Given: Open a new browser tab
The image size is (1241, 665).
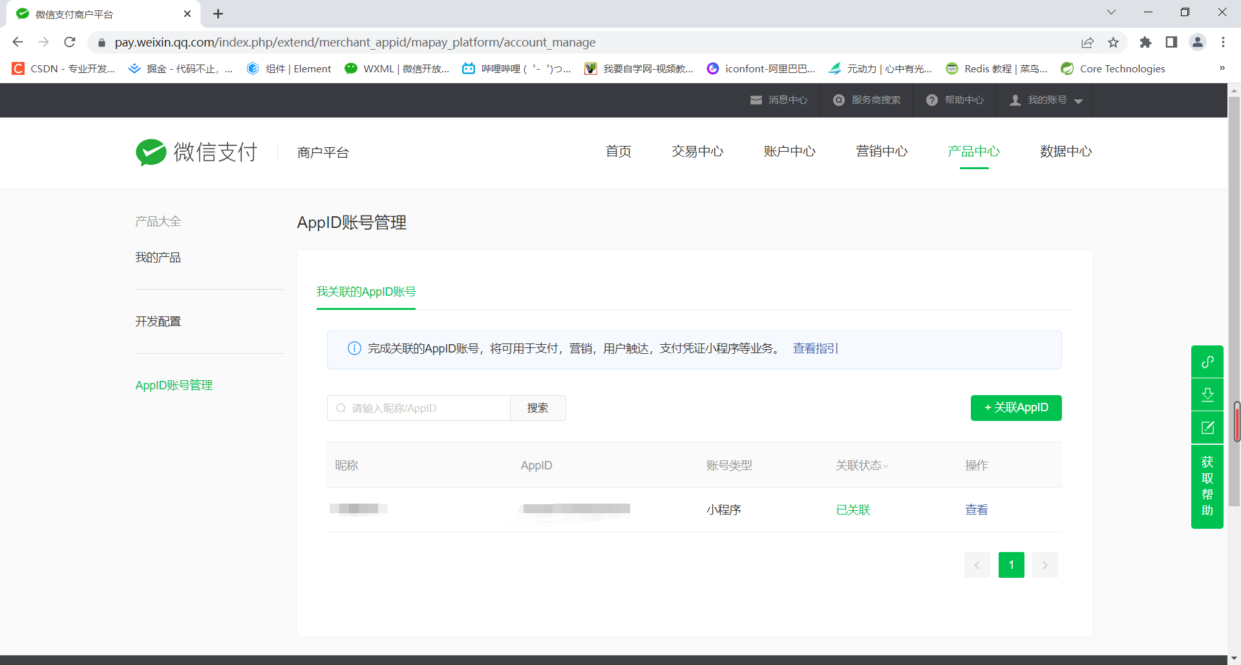Looking at the screenshot, I should [218, 14].
